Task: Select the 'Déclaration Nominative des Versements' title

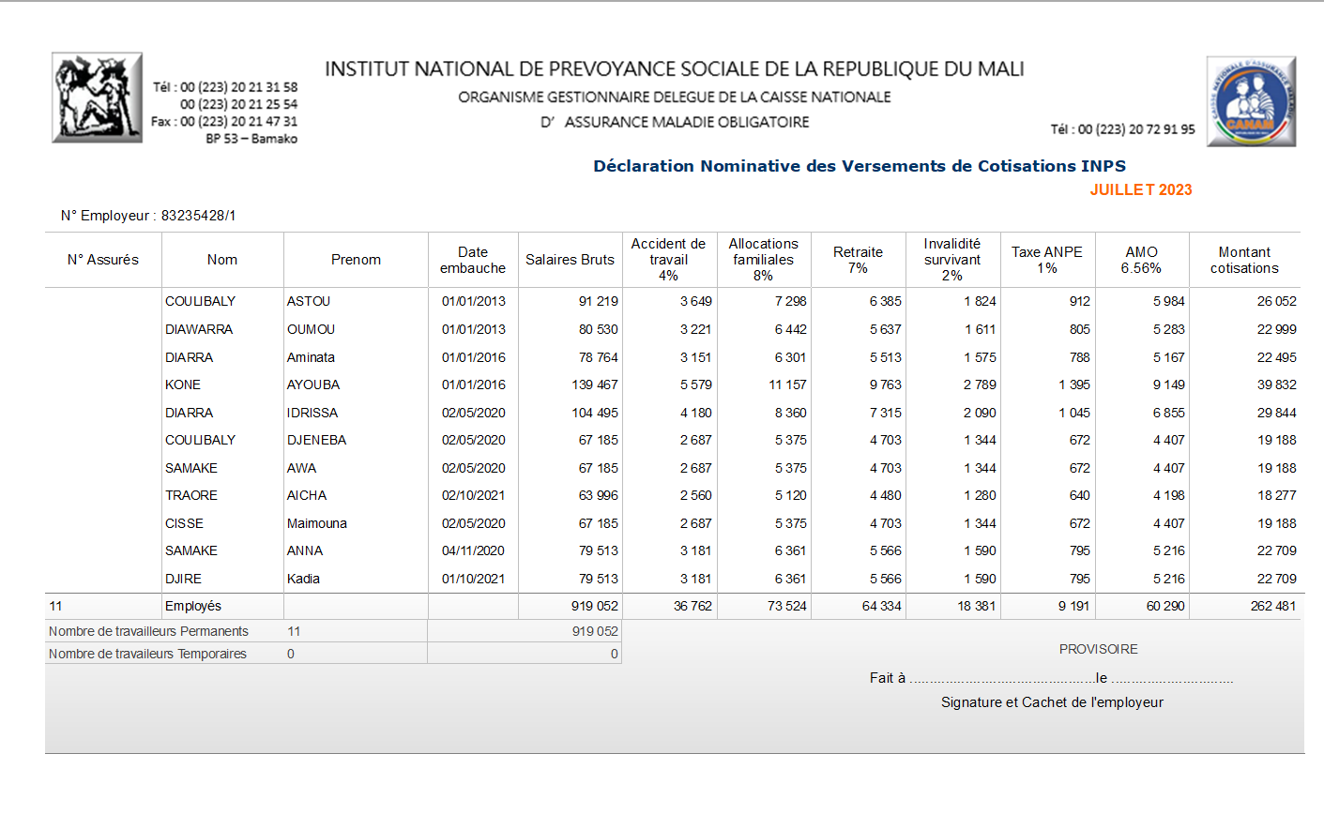Action: pos(859,166)
